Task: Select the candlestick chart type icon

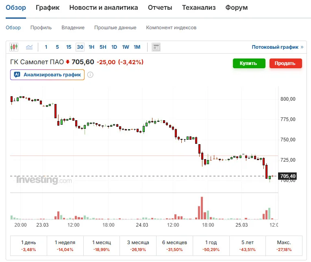Action: (14, 47)
